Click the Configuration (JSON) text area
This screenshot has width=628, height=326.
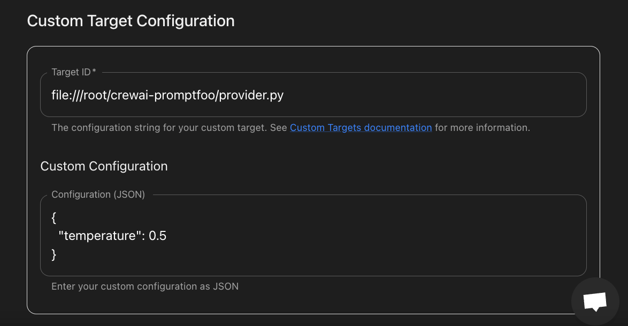(313, 235)
